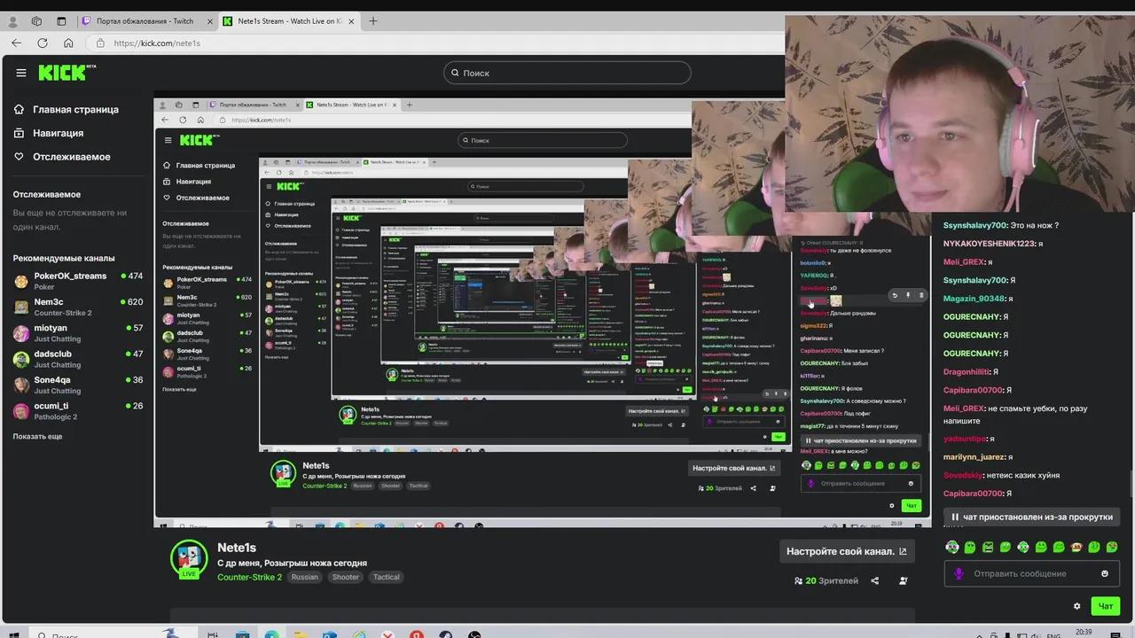This screenshot has height=638, width=1135.
Task: Open Steam from the taskbar
Action: (x=444, y=634)
